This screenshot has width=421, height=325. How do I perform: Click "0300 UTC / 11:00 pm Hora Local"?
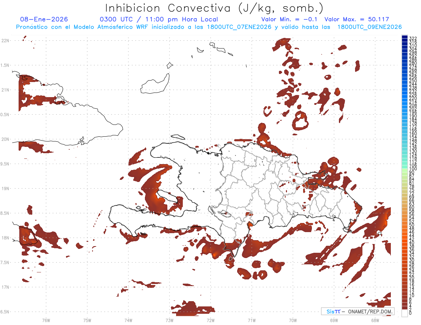[x=159, y=19]
